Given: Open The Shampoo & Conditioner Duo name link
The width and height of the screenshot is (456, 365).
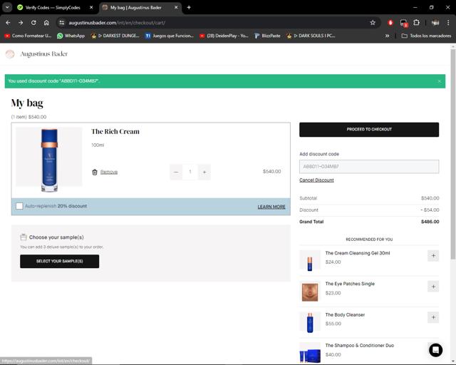Looking at the screenshot, I should [359, 346].
